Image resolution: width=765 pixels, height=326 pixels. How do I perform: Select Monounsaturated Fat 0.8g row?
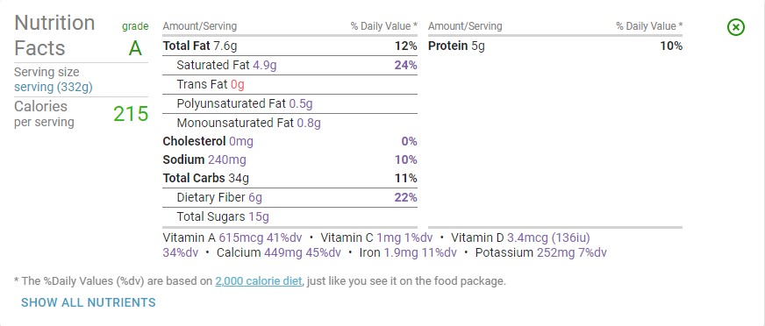pos(290,123)
